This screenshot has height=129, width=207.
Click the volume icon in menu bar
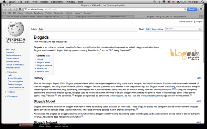coord(169,2)
